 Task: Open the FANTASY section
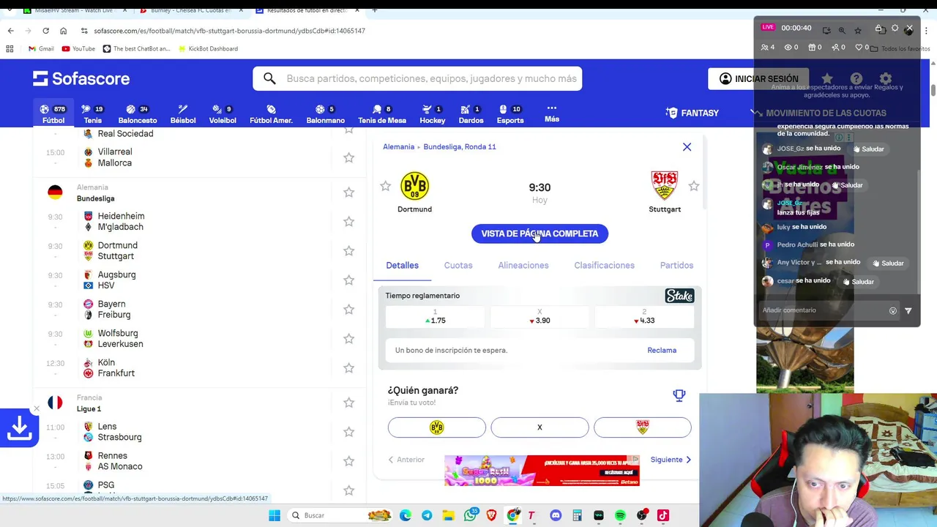coord(693,113)
